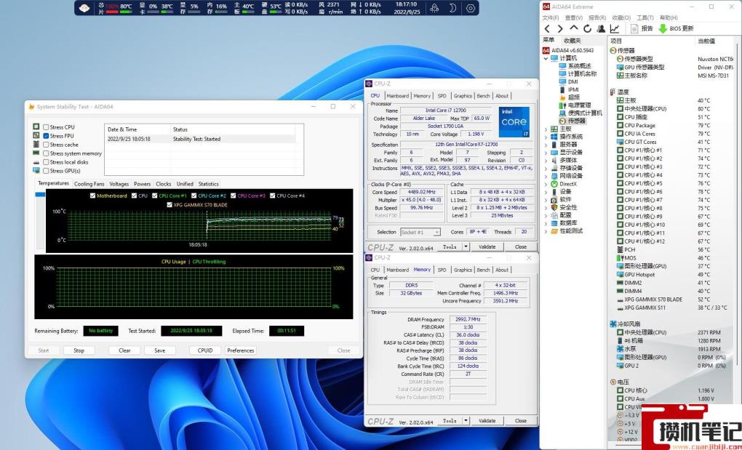Viewport: 742px width, 450px height.
Task: Select 系统概述 in the AIDA64 tree
Action: (x=580, y=66)
